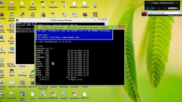Click the 'RESCAN COM' directory row
Screen dimensions: 182x102
(x=62, y=64)
